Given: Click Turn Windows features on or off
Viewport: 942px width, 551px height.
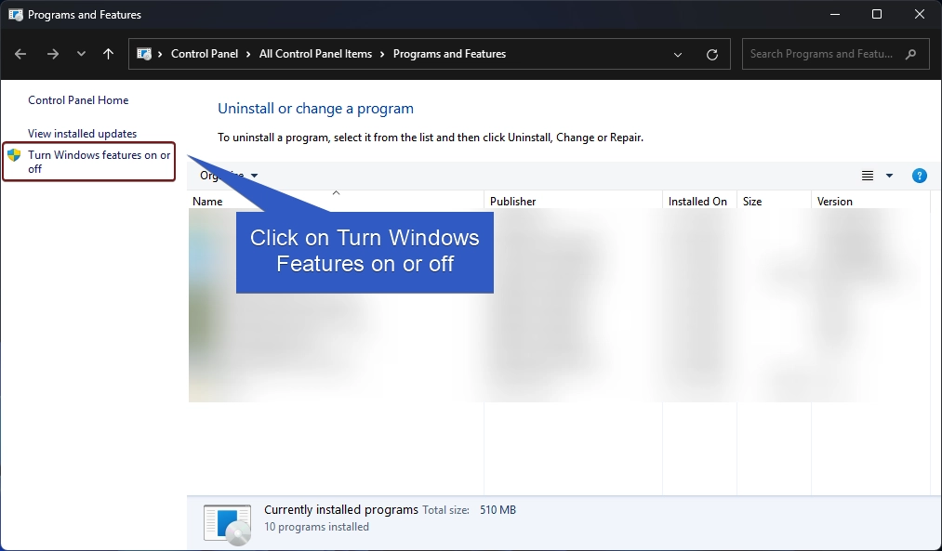Looking at the screenshot, I should [100, 162].
